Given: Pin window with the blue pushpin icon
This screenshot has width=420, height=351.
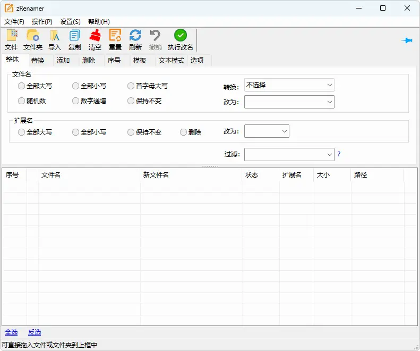Looking at the screenshot, I should (x=407, y=40).
